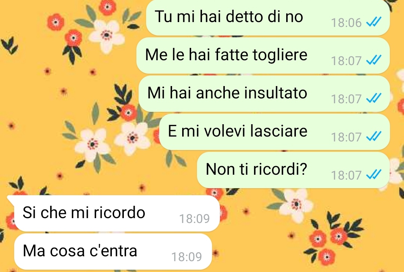Select the received message 'Ma cosa c'entra'
Image resolution: width=404 pixels, height=272 pixels.
(x=113, y=251)
